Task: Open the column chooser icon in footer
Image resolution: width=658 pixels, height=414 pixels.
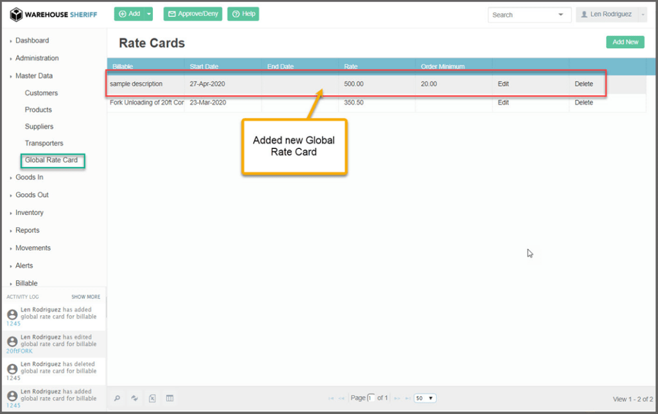Action: pos(170,398)
